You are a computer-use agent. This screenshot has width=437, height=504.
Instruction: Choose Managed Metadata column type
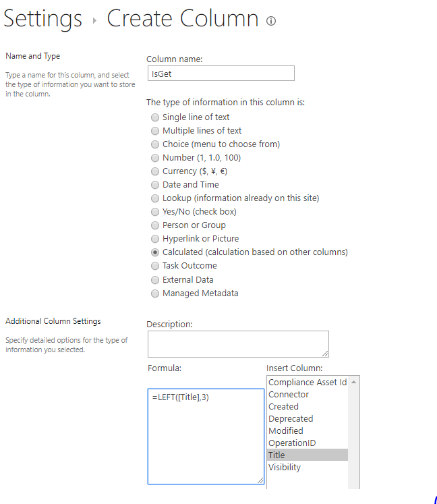(155, 293)
